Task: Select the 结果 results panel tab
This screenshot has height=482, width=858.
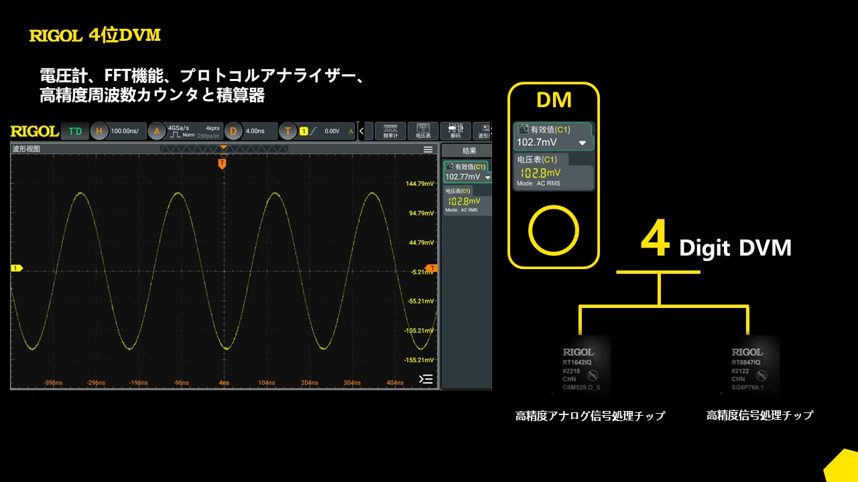Action: coord(466,151)
